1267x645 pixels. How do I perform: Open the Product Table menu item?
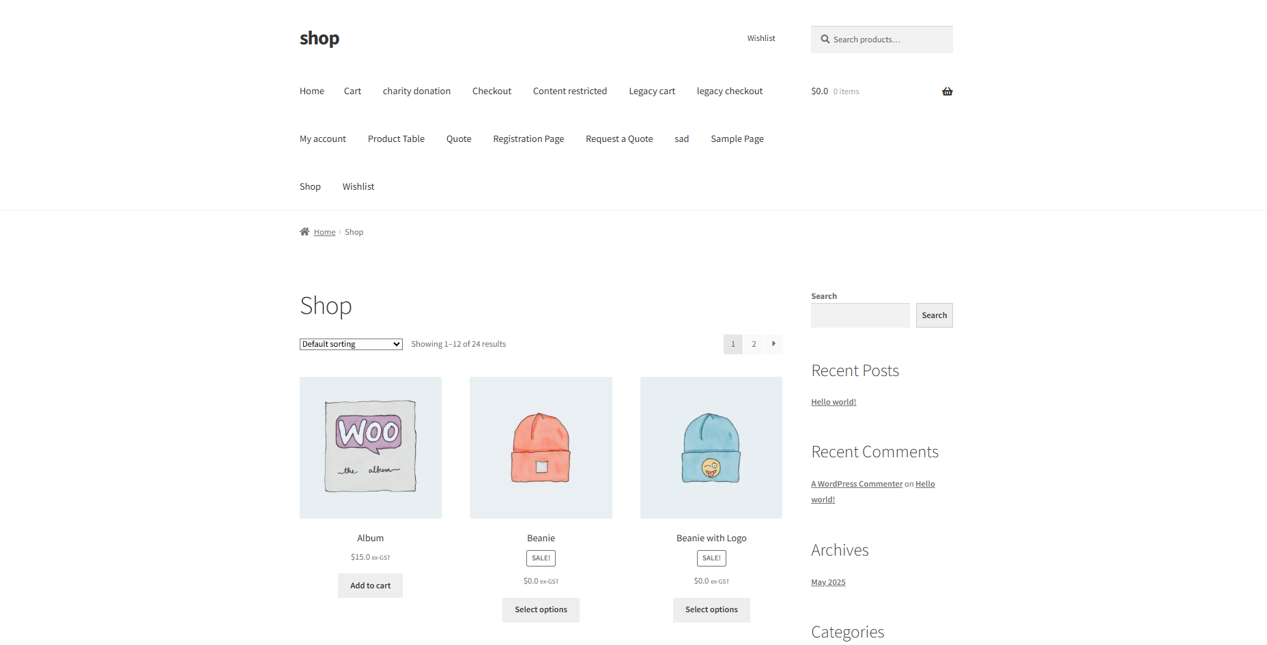[x=396, y=139]
